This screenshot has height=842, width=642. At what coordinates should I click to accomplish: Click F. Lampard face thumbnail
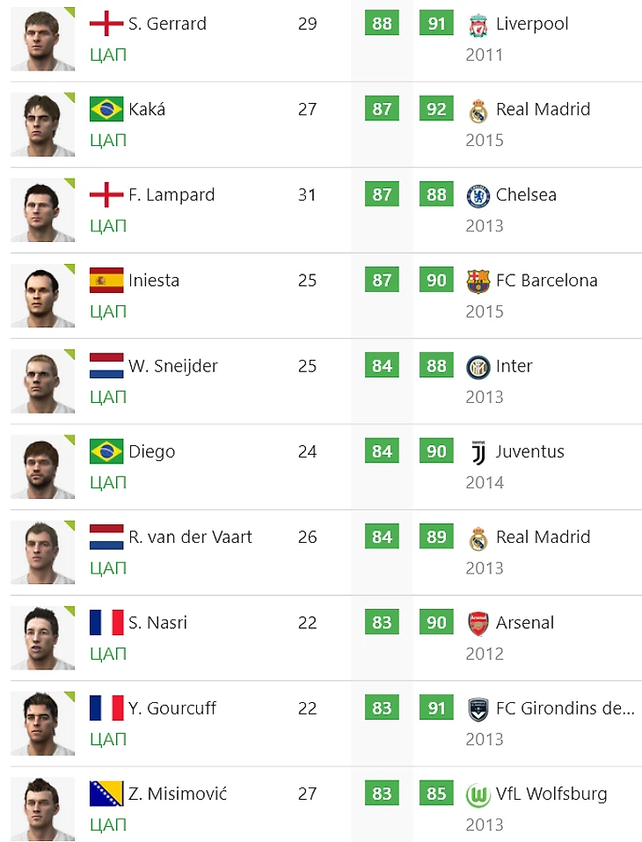[x=42, y=210]
